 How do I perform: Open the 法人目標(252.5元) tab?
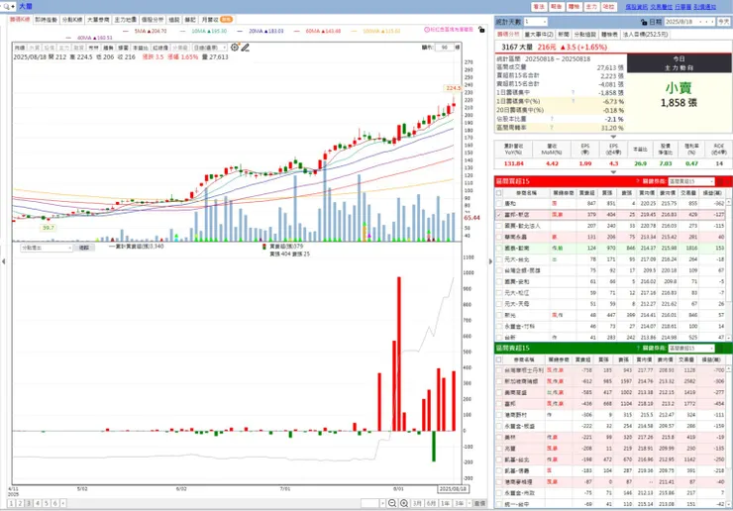(645, 35)
